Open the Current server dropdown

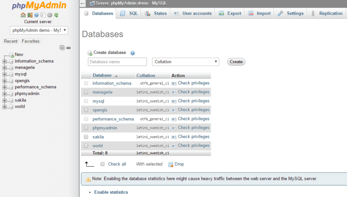pos(39,30)
